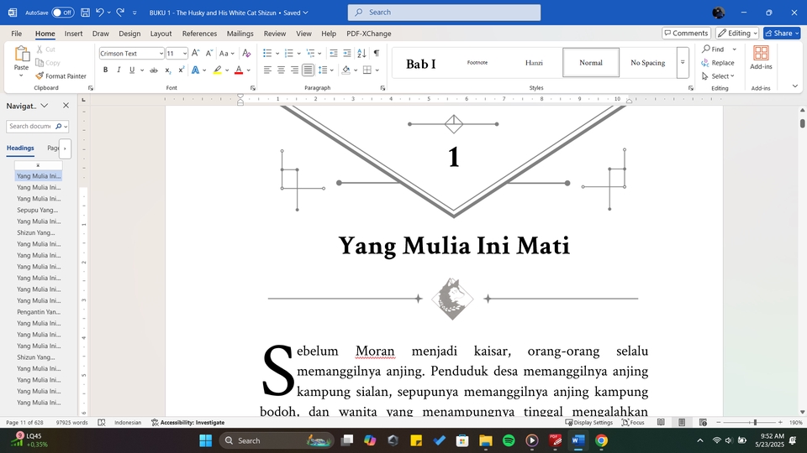Toggle Justify alignment
The image size is (807, 453).
click(308, 70)
